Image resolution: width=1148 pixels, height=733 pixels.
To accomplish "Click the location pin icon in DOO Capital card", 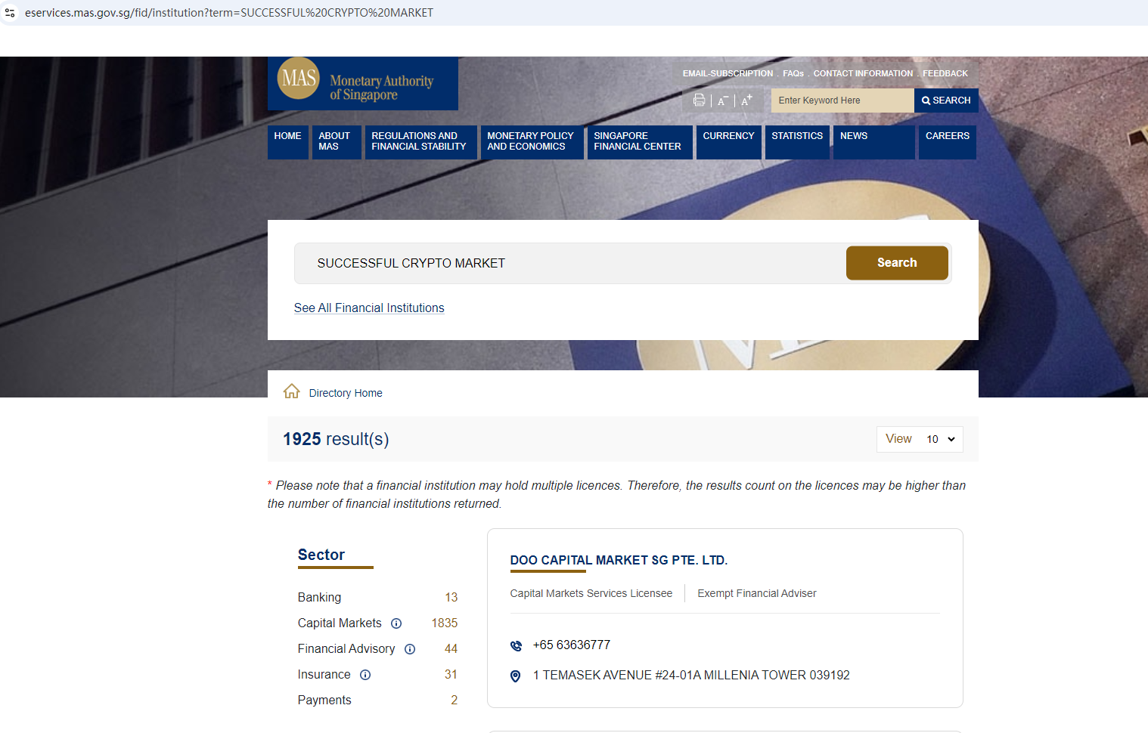I will tap(516, 676).
